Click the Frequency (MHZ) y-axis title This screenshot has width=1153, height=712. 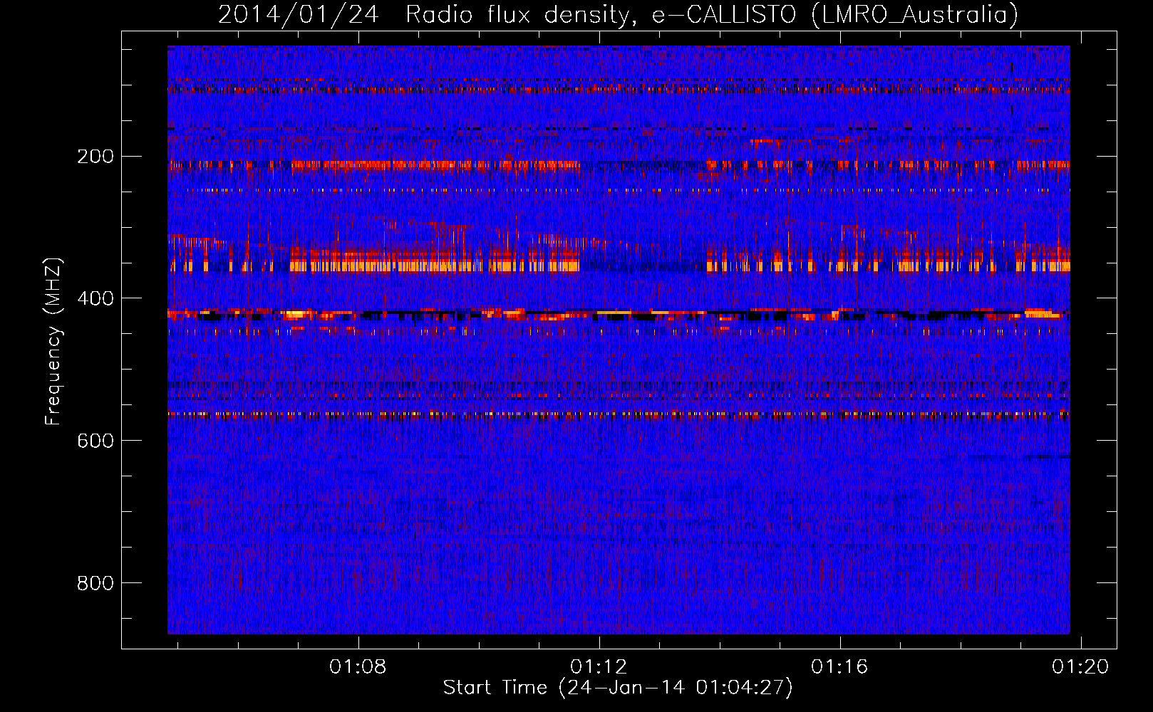[53, 342]
